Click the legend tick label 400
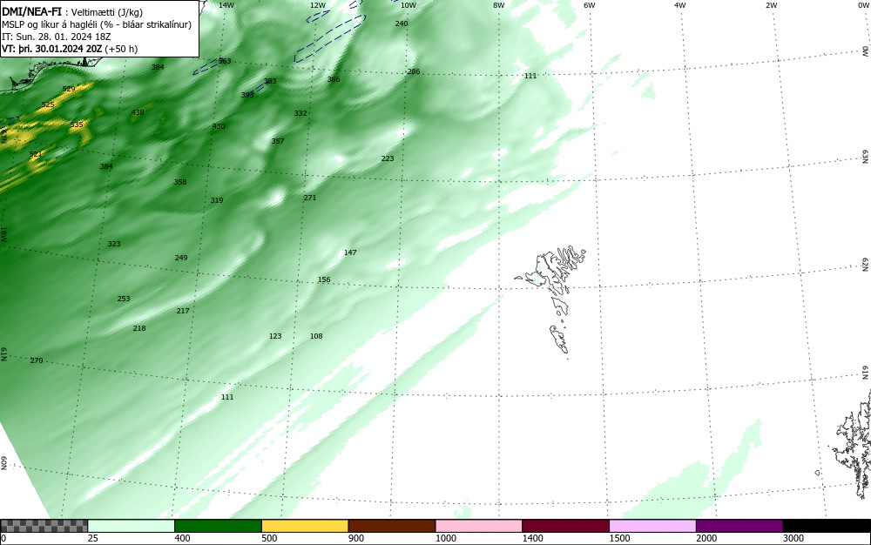This screenshot has height=545, width=871. 182,538
